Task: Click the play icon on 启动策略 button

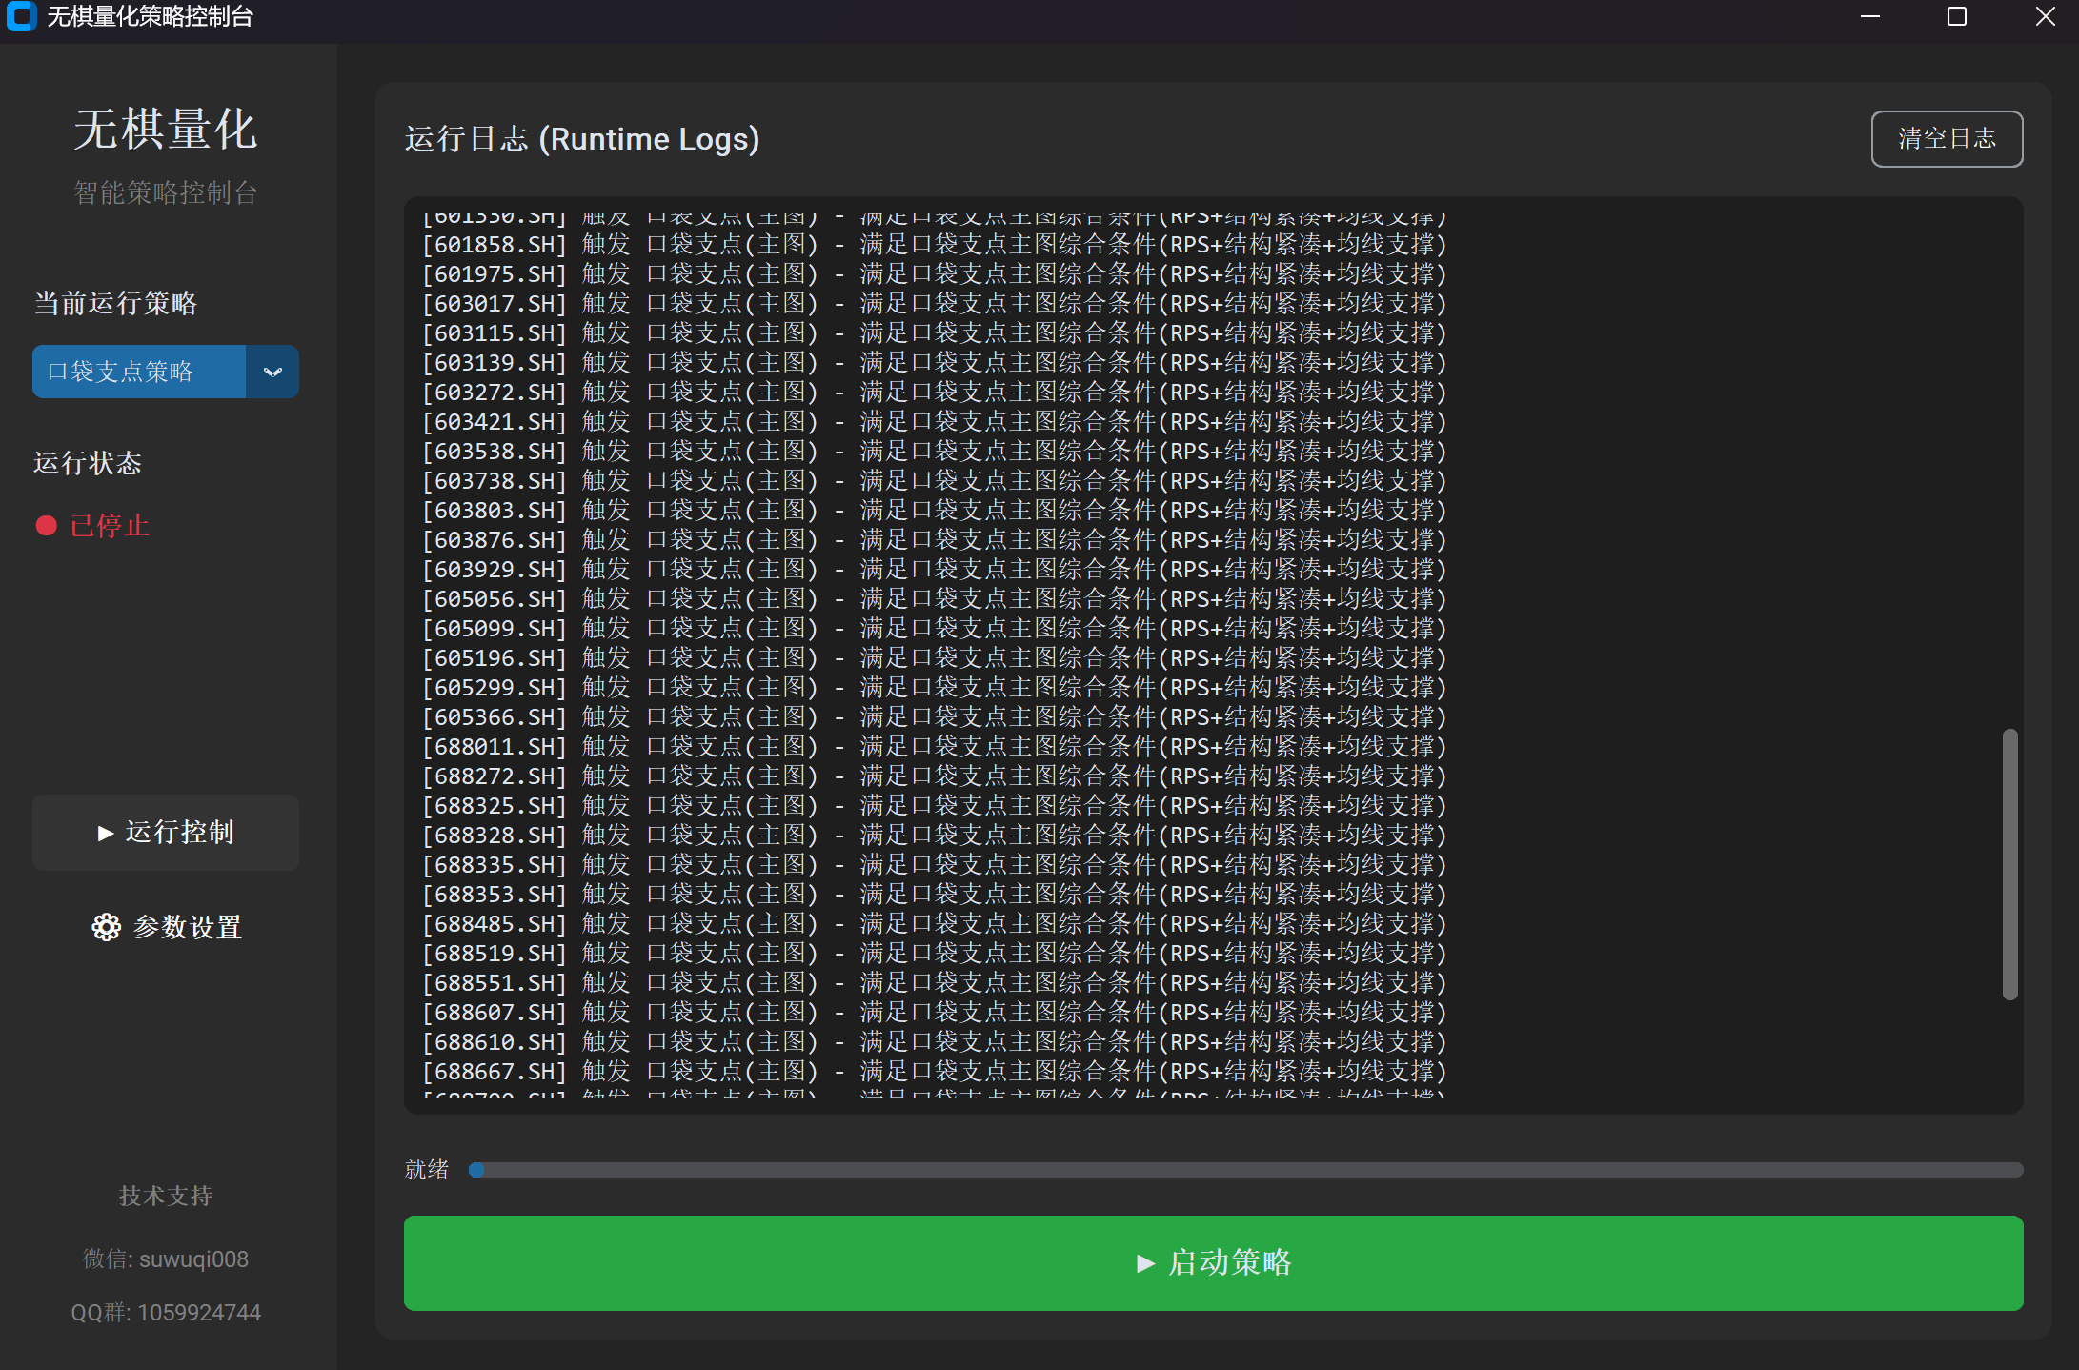Action: [1145, 1264]
